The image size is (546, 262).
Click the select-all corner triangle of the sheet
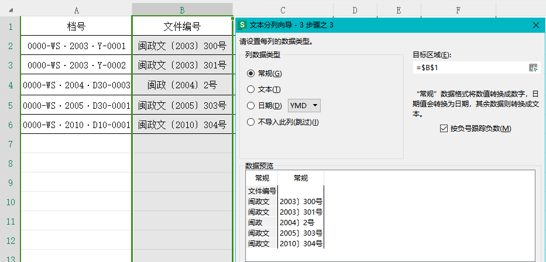[11, 10]
